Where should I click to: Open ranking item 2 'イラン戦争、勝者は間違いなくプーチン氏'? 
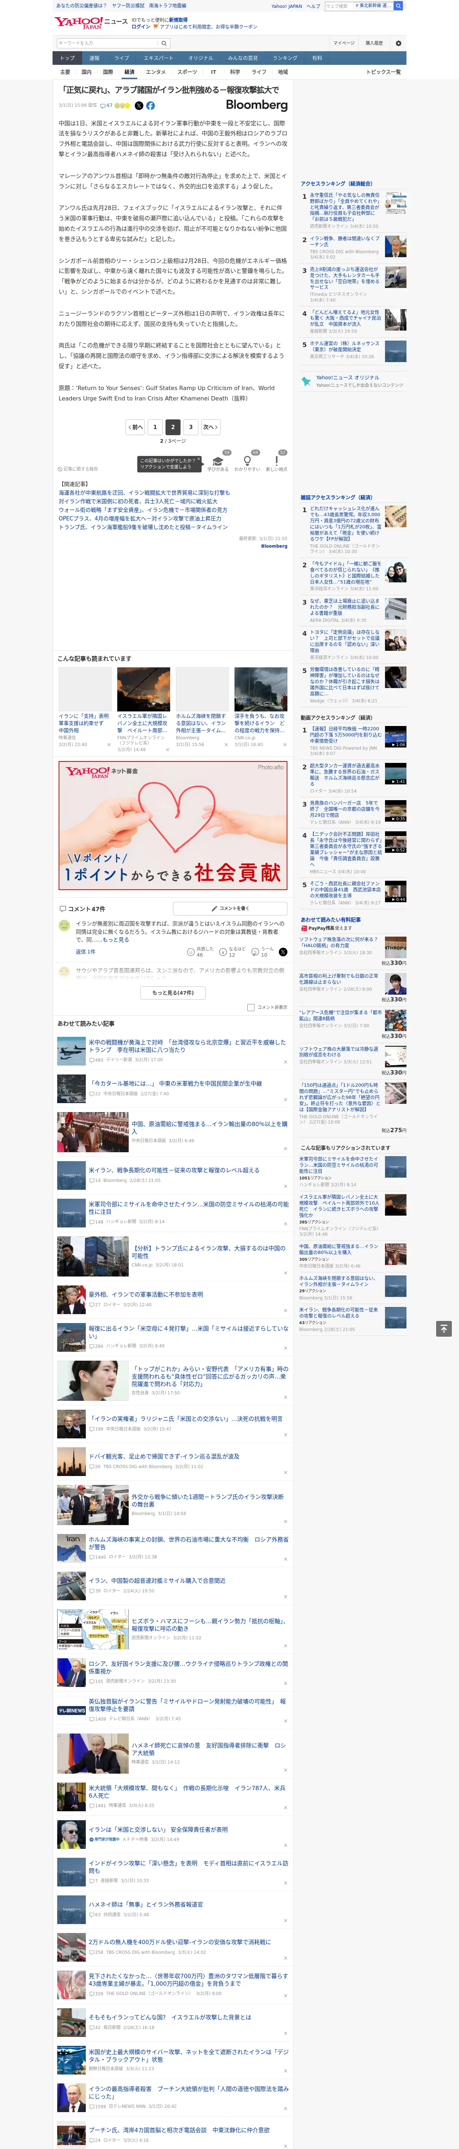344,241
